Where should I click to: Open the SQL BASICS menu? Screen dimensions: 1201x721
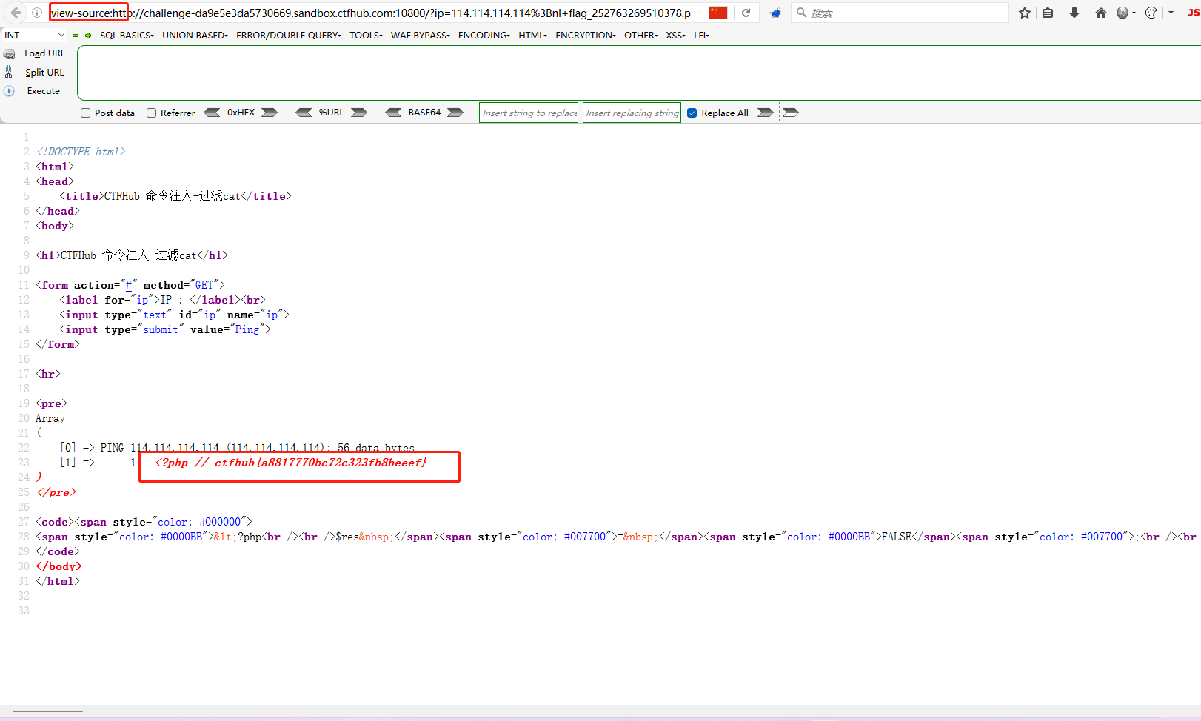tap(126, 35)
